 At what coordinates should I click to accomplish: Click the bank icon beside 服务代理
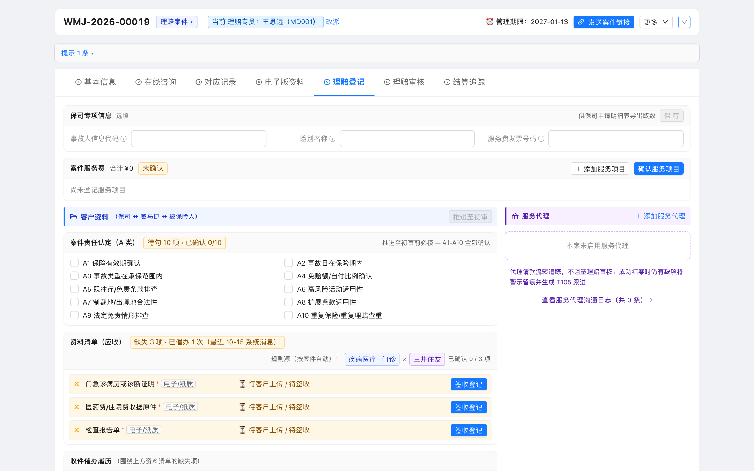click(515, 216)
